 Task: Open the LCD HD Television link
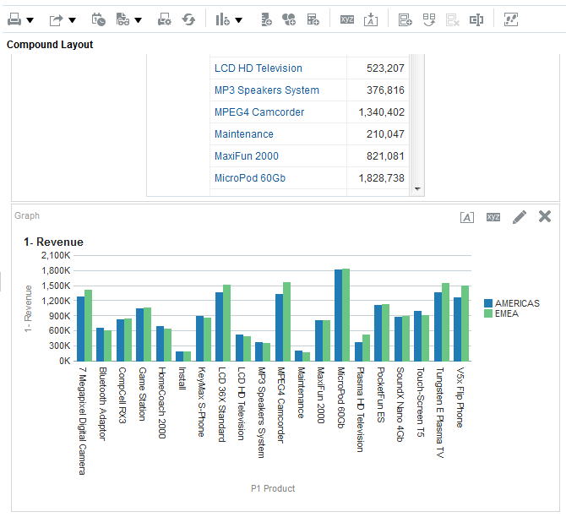pyautogui.click(x=258, y=68)
